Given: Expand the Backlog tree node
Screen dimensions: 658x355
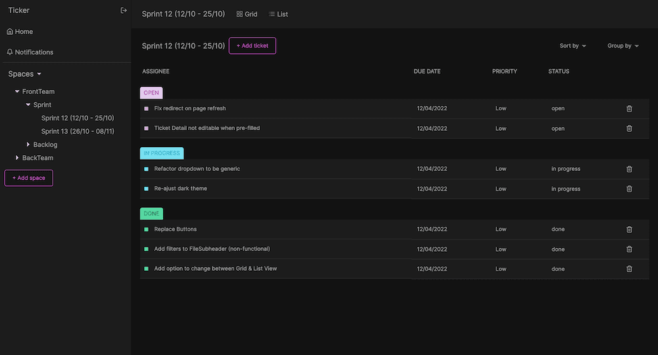Looking at the screenshot, I should [x=28, y=145].
